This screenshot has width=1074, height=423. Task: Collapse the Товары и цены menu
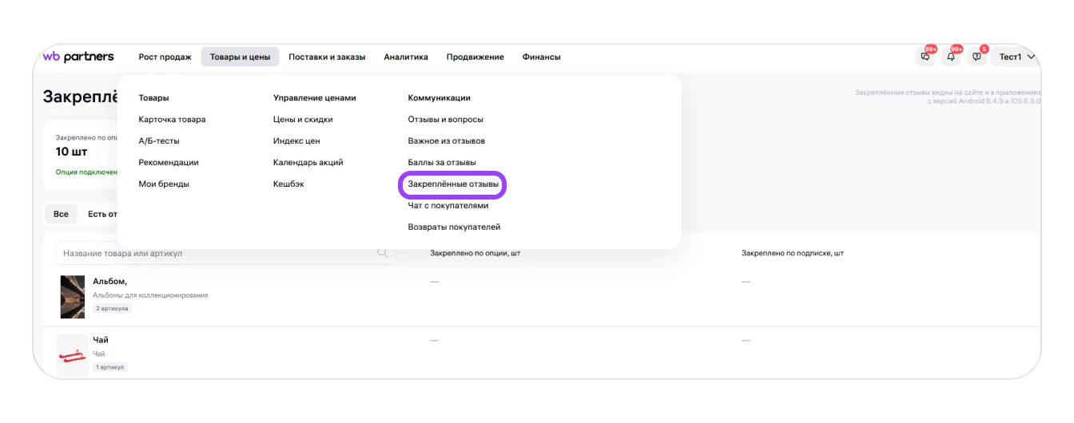[240, 57]
